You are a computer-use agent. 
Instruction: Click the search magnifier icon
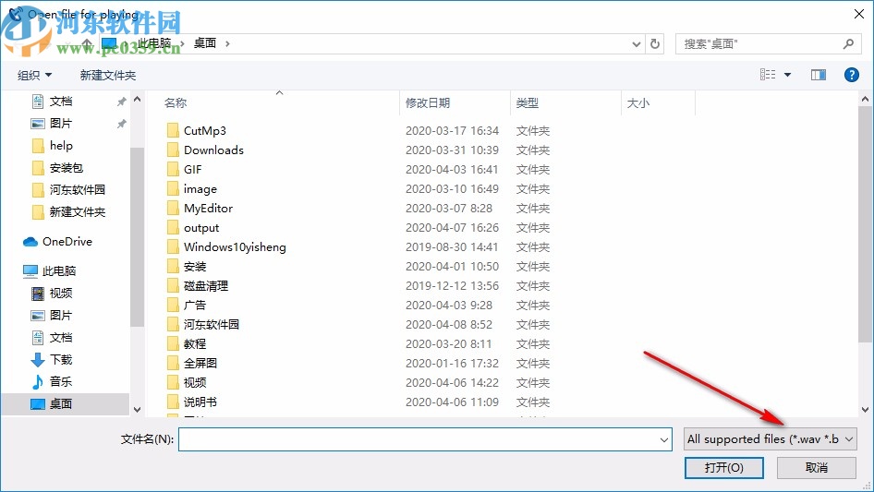848,43
